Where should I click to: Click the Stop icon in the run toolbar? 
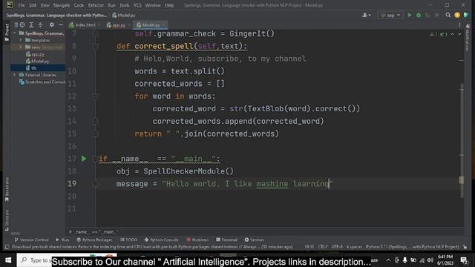436,15
